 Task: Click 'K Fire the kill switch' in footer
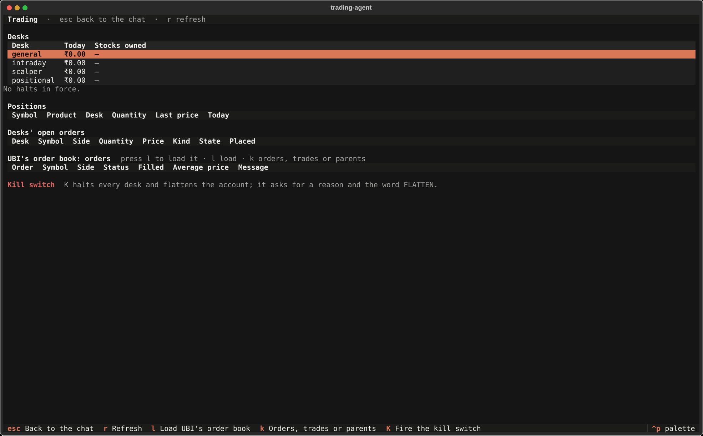point(434,429)
